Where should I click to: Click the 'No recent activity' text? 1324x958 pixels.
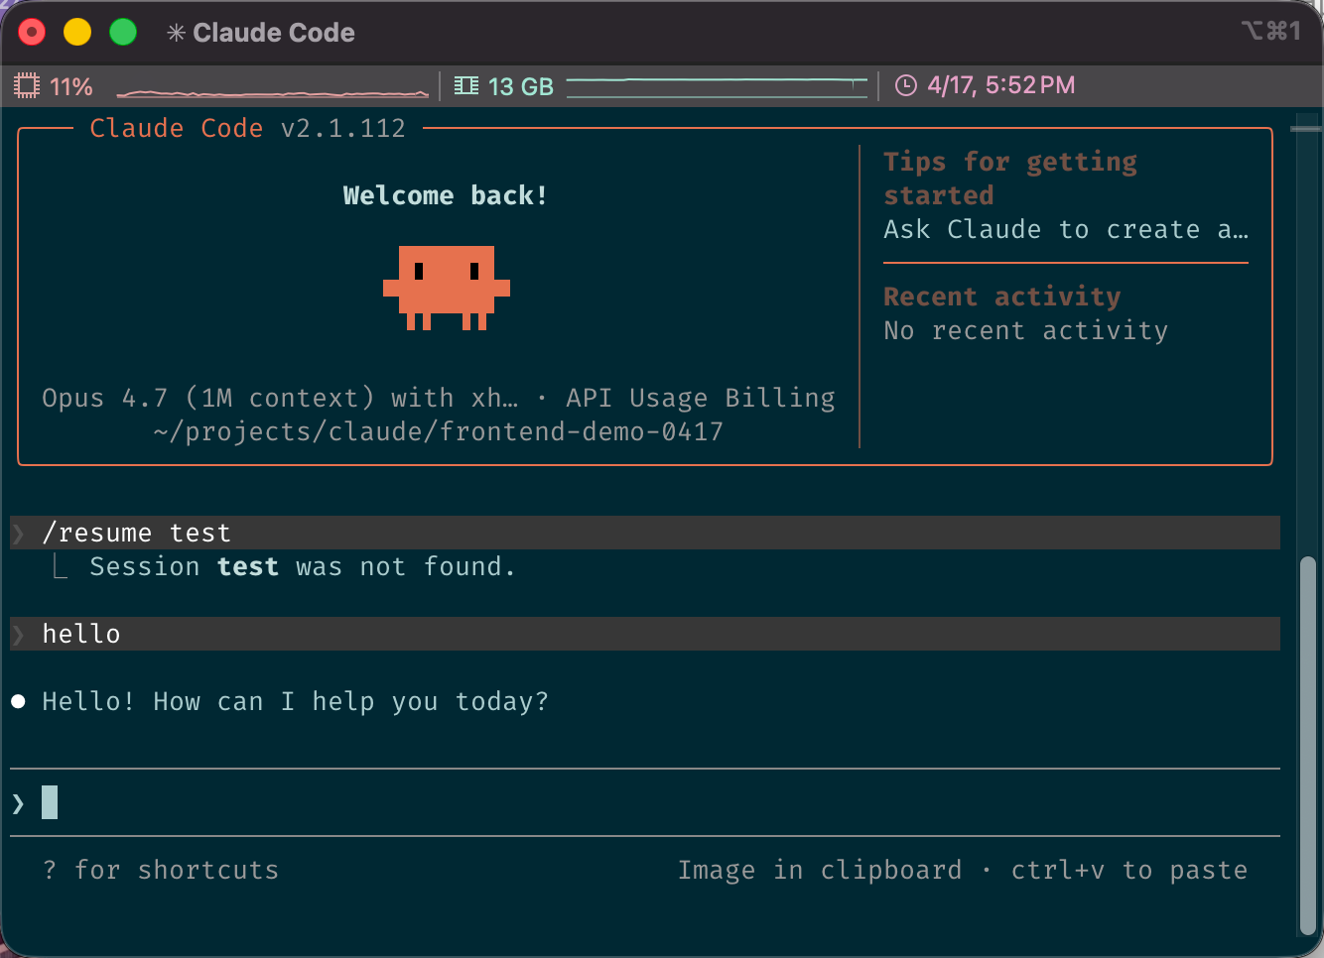tap(1026, 330)
